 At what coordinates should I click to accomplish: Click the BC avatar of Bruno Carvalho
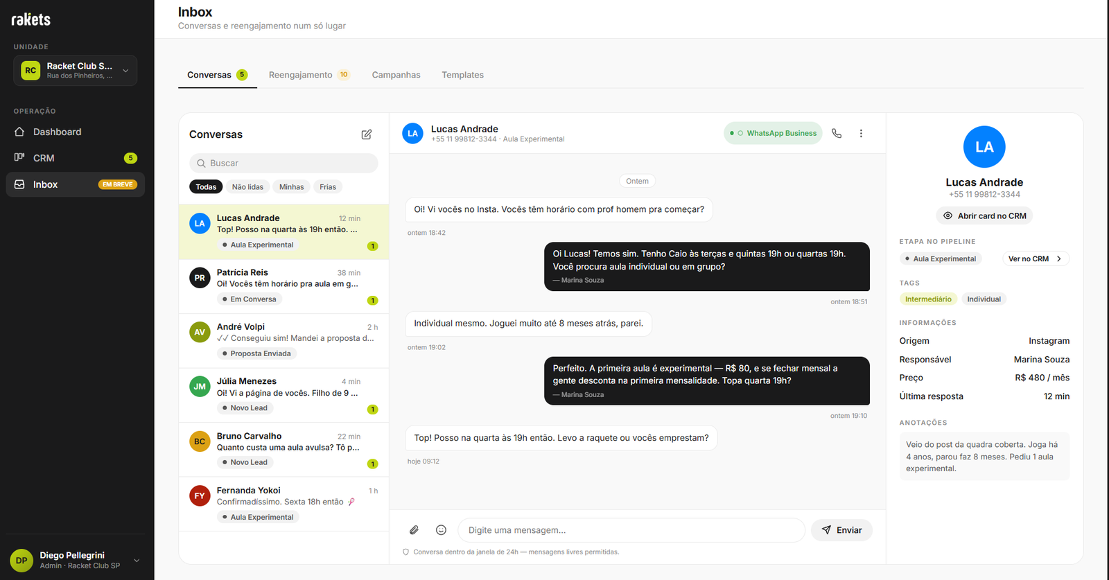pos(200,441)
